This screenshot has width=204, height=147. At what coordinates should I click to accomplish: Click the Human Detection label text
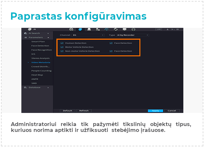click(76, 43)
